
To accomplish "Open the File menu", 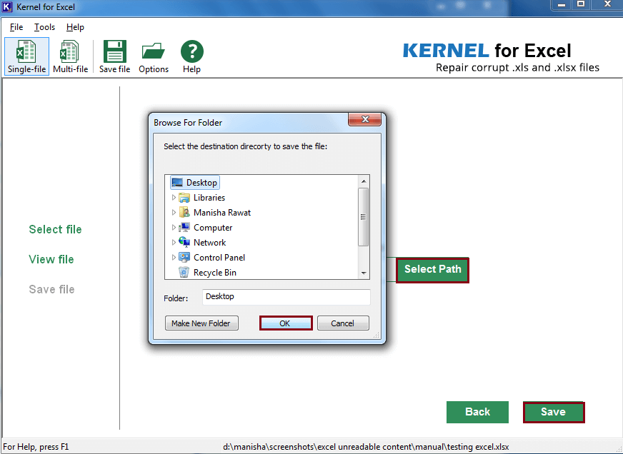I will (x=16, y=27).
